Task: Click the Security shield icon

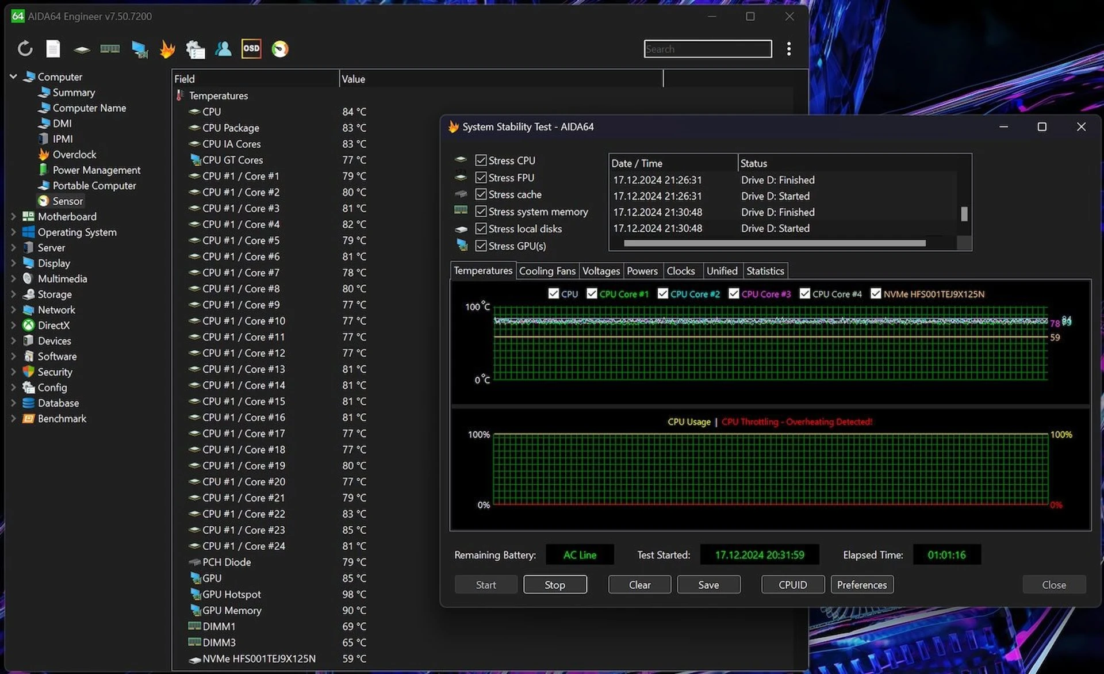Action: tap(28, 372)
